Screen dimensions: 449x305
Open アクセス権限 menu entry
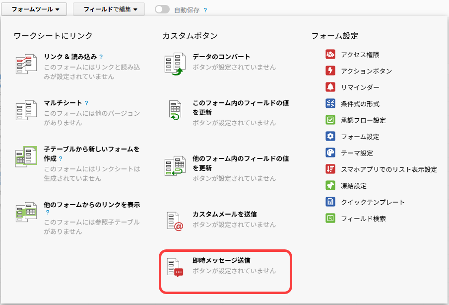click(360, 55)
